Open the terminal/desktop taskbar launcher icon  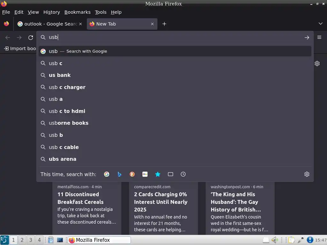point(60,240)
